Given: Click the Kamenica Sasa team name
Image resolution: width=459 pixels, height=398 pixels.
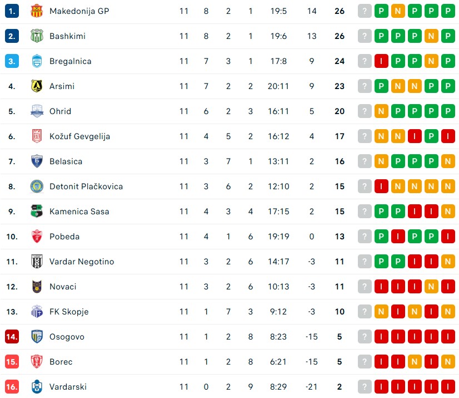Looking at the screenshot, I should coord(79,212).
